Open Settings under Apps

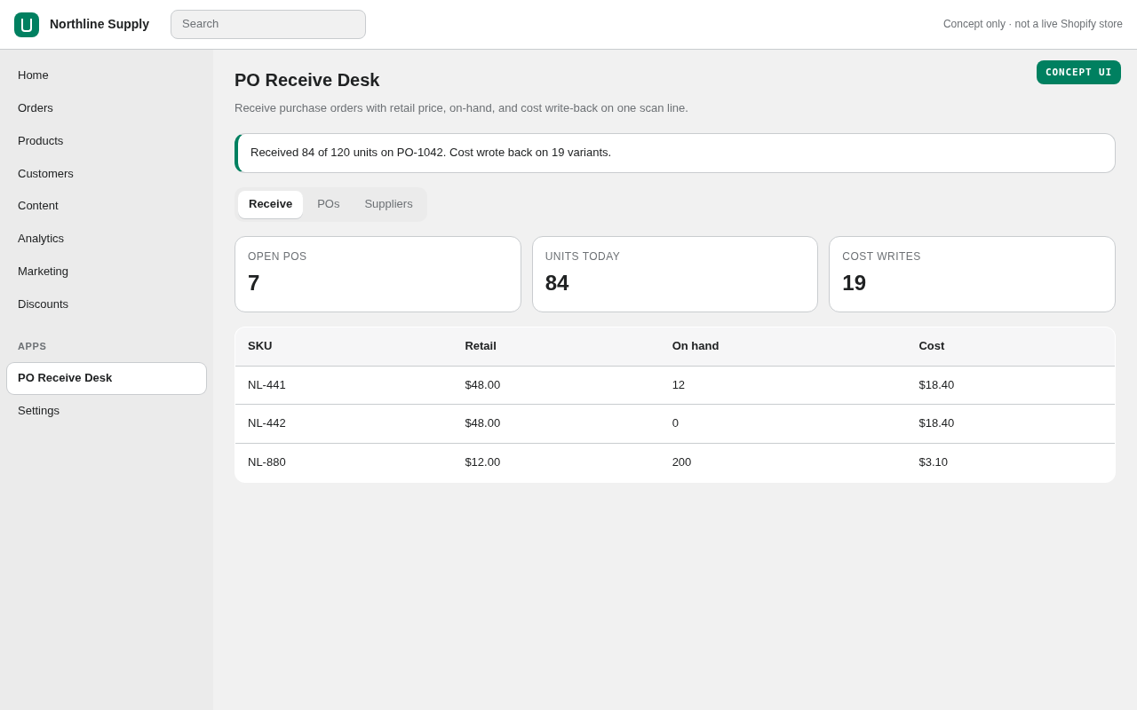click(107, 411)
